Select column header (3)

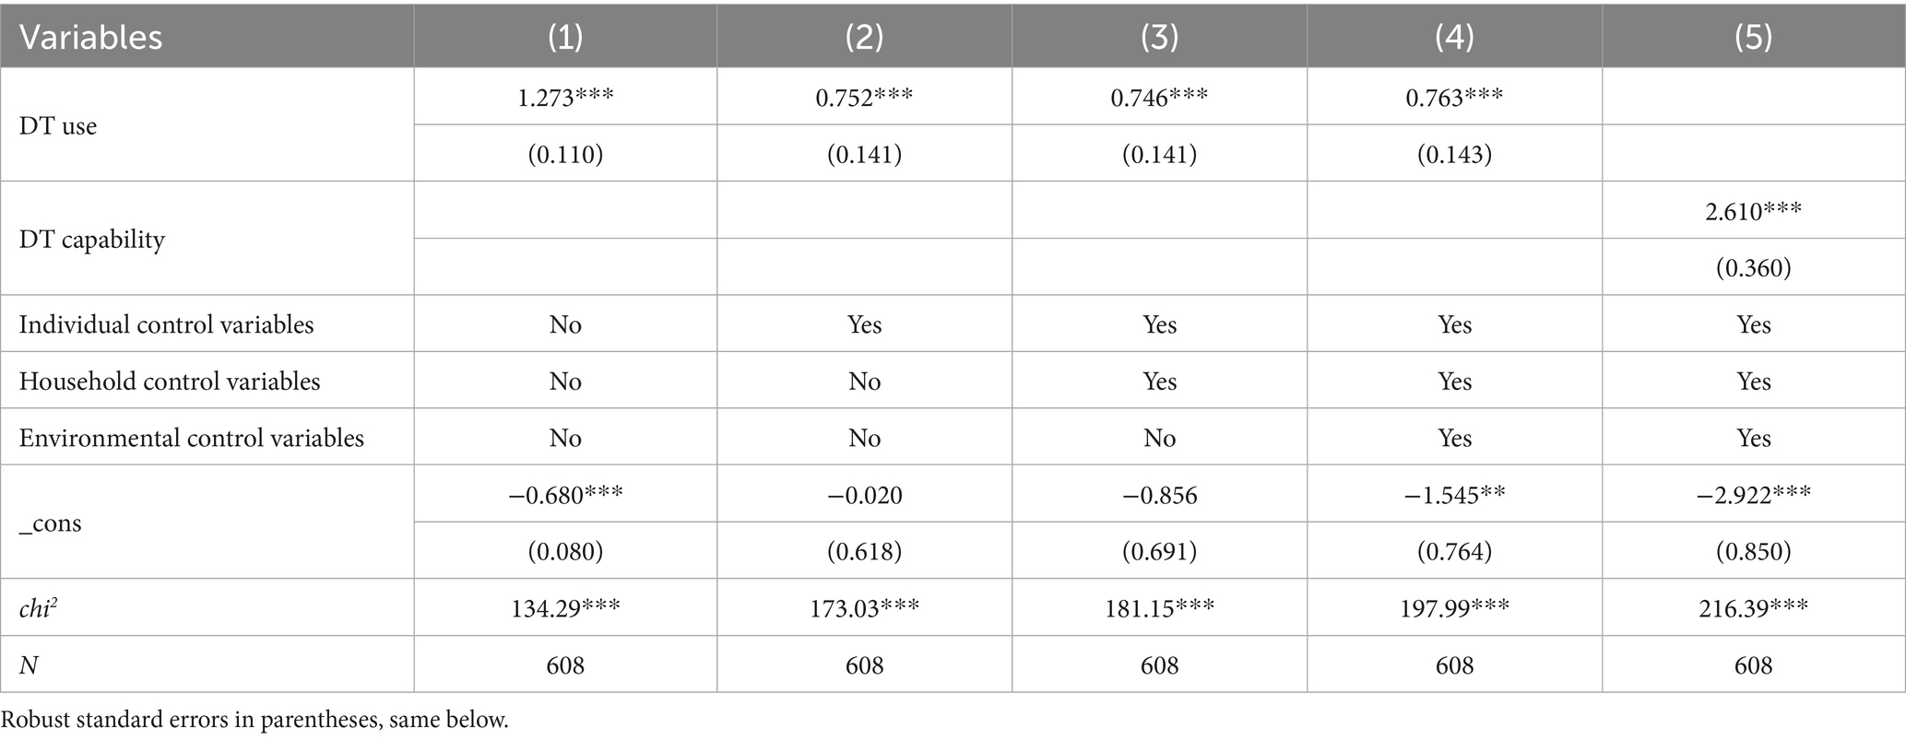coord(1159,38)
